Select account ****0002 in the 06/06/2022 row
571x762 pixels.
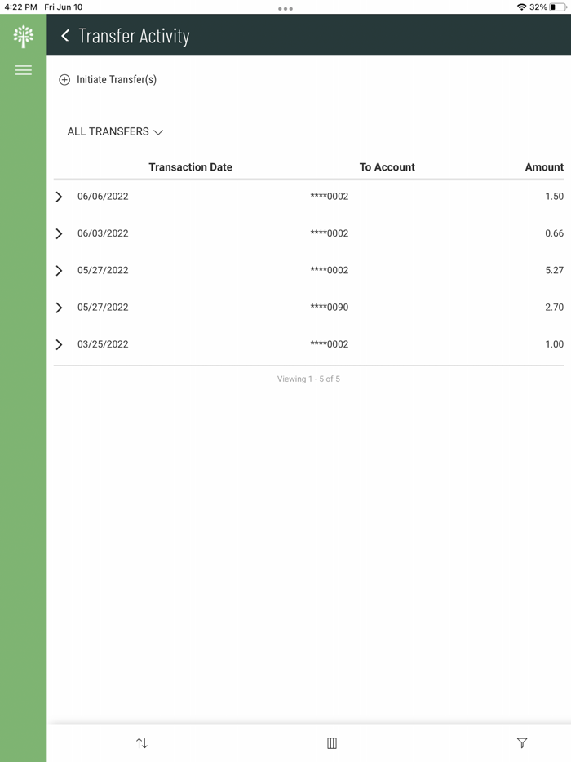(330, 197)
